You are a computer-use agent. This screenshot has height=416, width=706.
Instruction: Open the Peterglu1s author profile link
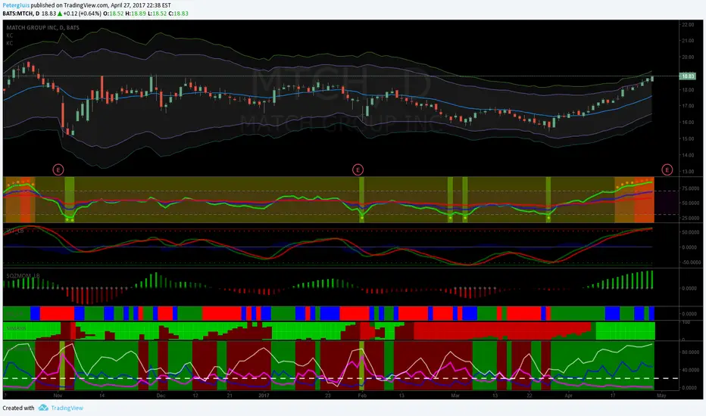pos(16,5)
